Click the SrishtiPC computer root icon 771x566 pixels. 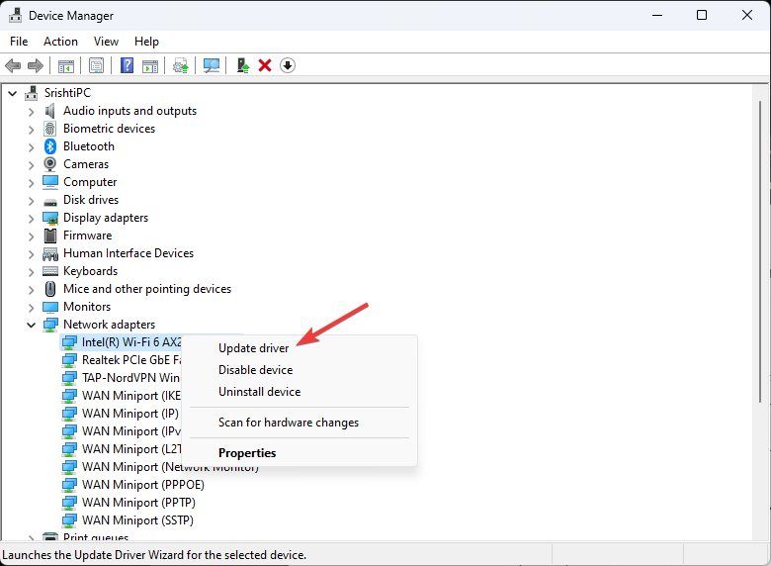point(32,93)
